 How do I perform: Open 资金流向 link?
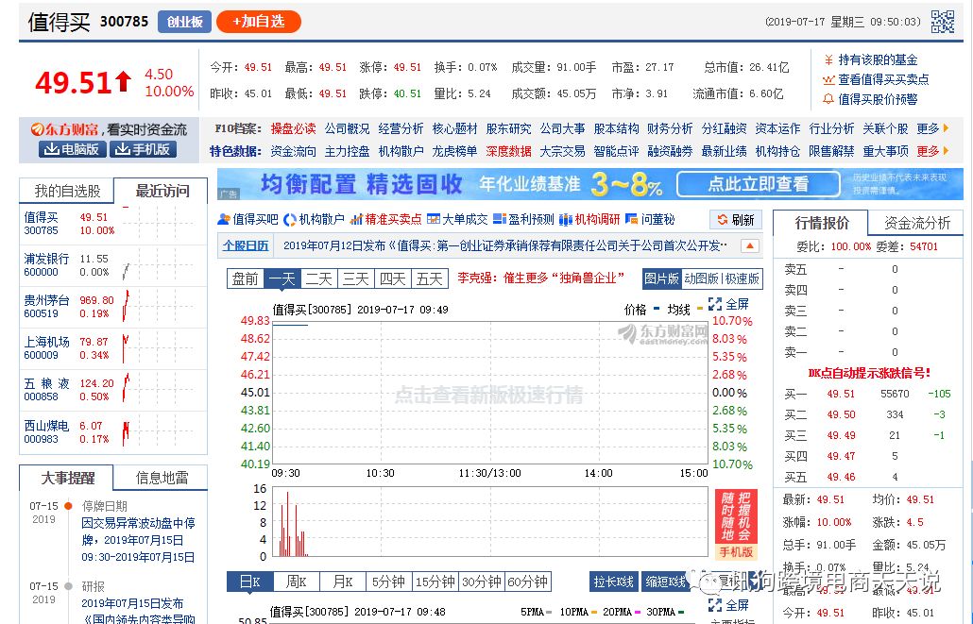(x=293, y=151)
